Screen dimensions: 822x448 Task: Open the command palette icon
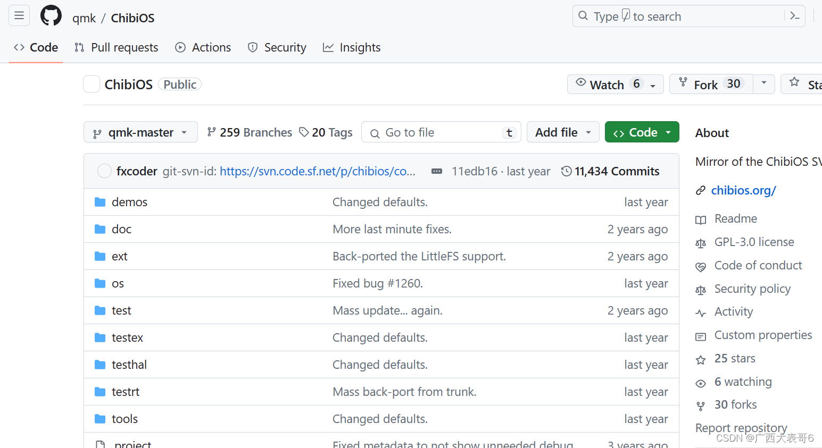(x=795, y=16)
